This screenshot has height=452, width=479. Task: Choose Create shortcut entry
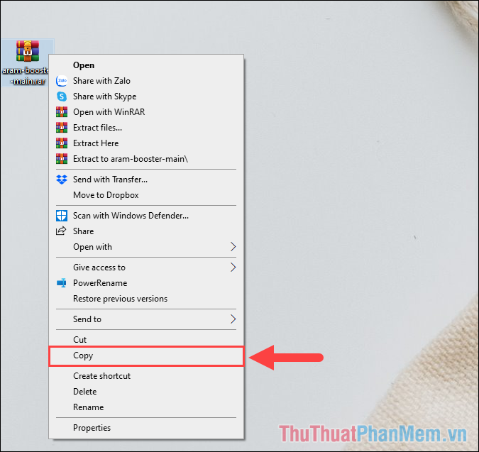click(146, 376)
